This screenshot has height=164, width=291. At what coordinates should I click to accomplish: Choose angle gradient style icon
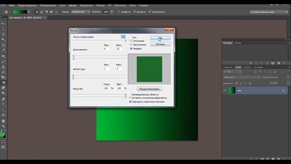pos(46,12)
